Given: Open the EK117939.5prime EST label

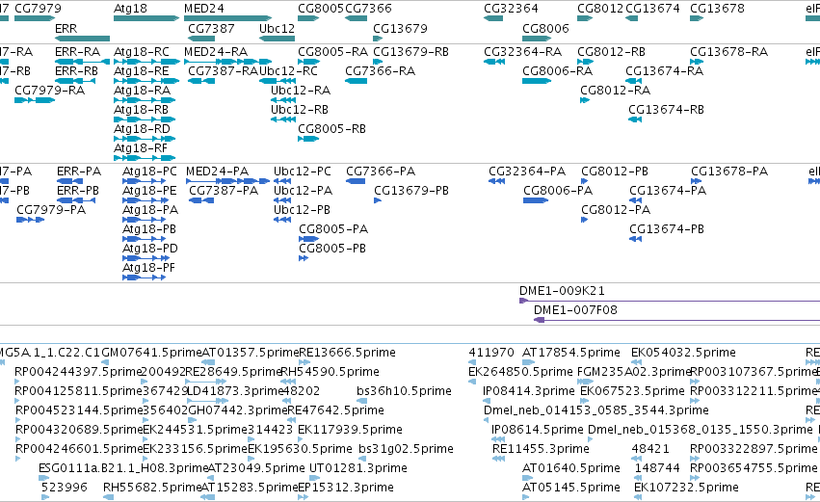Looking at the screenshot, I should [x=351, y=430].
